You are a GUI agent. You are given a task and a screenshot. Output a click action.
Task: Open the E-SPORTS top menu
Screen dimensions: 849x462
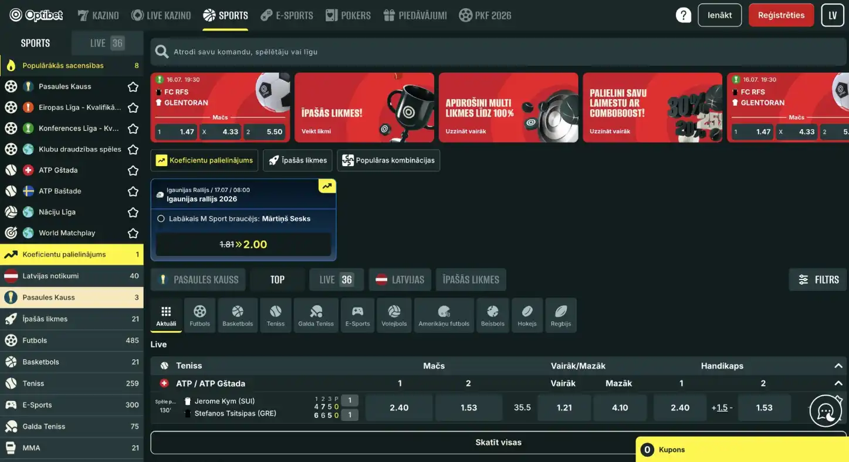tap(286, 15)
